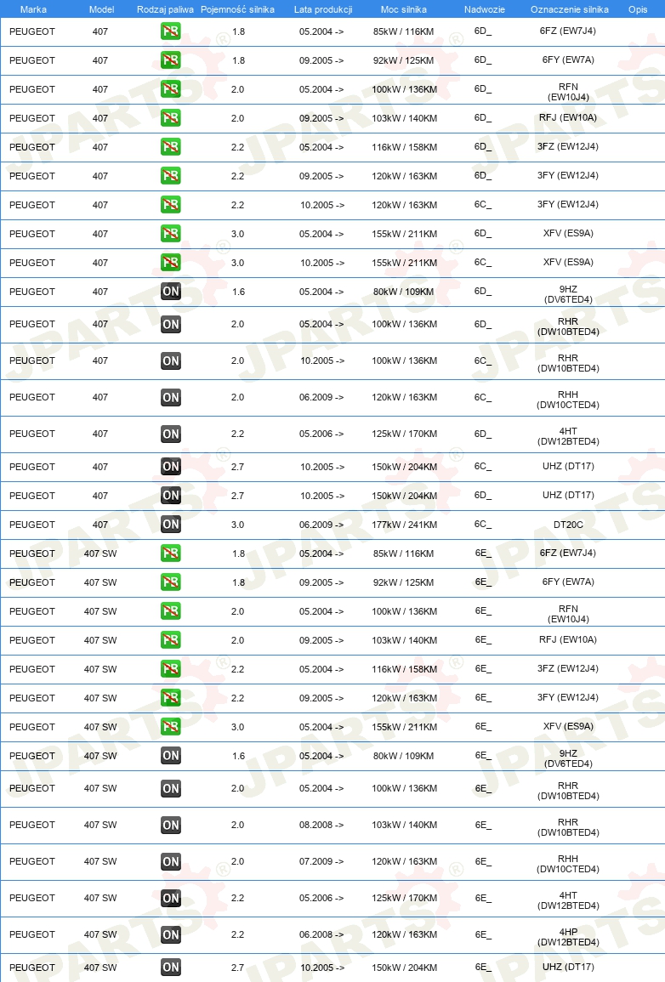
Task: Click ON icon in 407 SW 4HP (DW12BTED4) row
Action: pyautogui.click(x=170, y=934)
